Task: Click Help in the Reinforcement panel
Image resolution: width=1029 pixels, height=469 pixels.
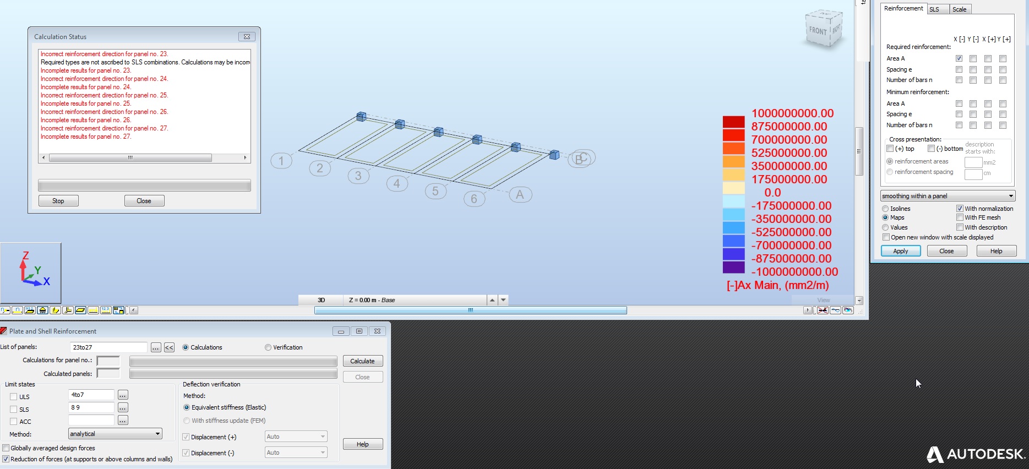Action: coord(997,251)
